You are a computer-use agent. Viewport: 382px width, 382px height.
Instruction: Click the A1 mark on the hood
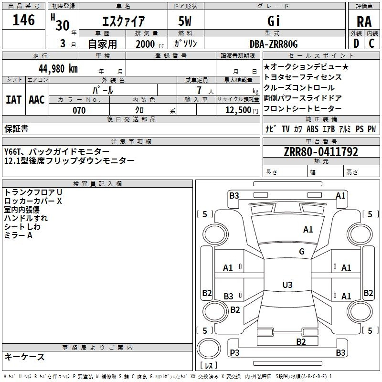click(308, 230)
